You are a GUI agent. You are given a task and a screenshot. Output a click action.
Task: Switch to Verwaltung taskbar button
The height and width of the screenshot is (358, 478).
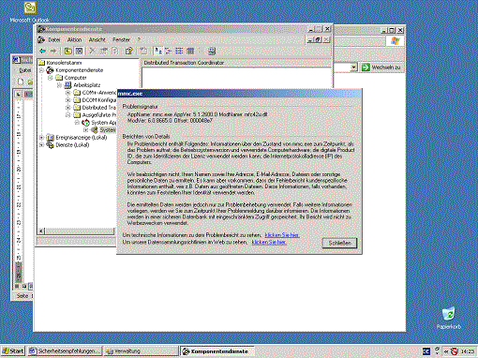pyautogui.click(x=141, y=351)
